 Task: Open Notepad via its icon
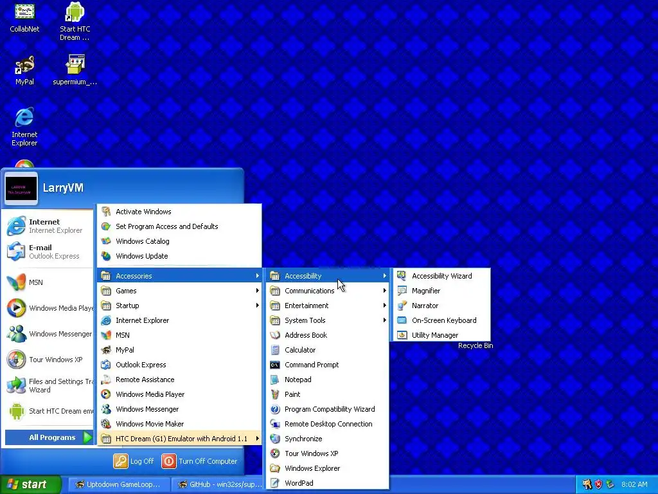[275, 380]
